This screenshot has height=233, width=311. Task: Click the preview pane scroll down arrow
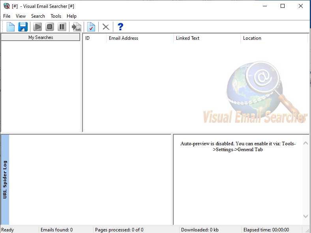306,216
